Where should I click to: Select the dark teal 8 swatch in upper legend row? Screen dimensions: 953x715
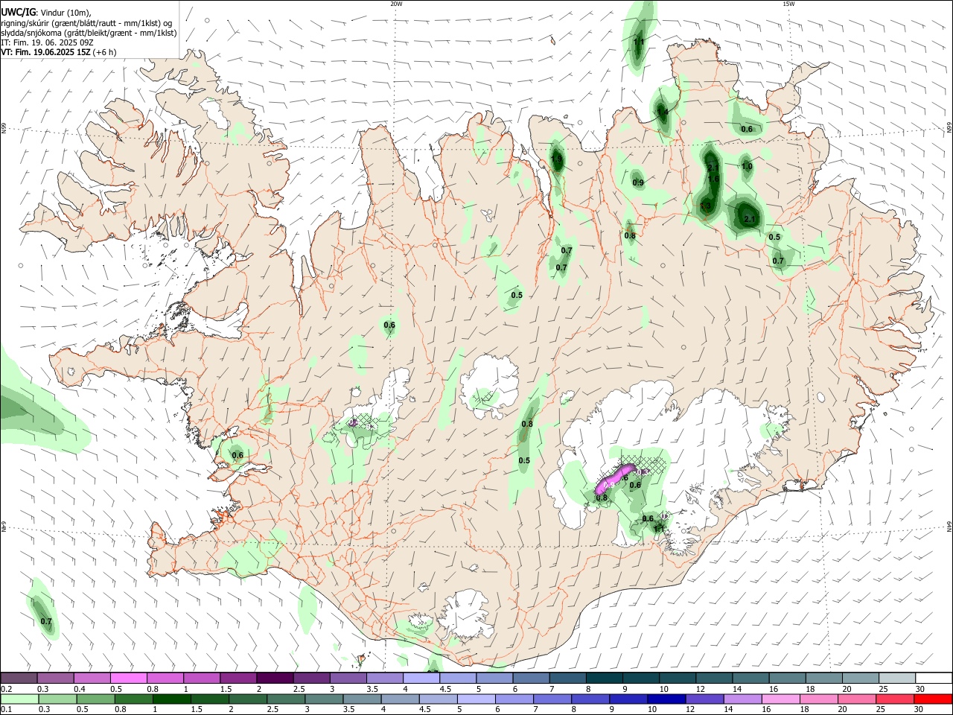[x=605, y=679]
